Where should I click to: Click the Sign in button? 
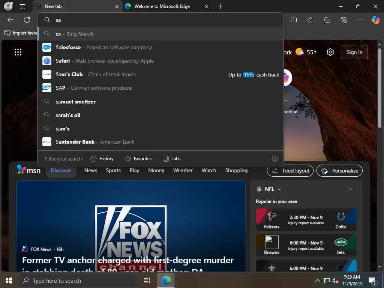point(354,52)
